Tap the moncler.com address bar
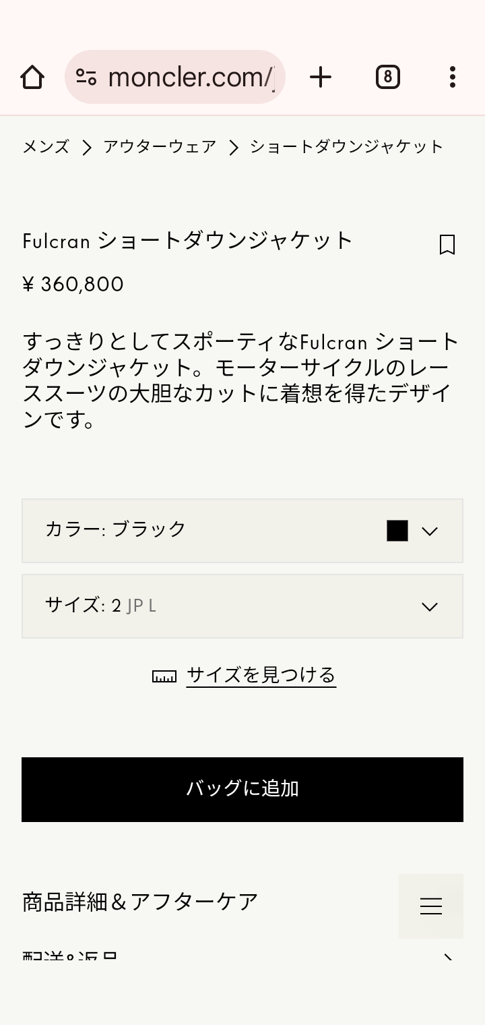 coord(192,77)
